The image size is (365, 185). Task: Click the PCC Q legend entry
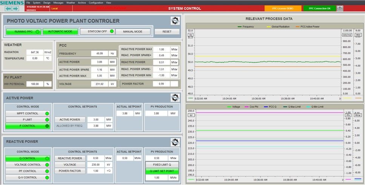tap(270, 107)
